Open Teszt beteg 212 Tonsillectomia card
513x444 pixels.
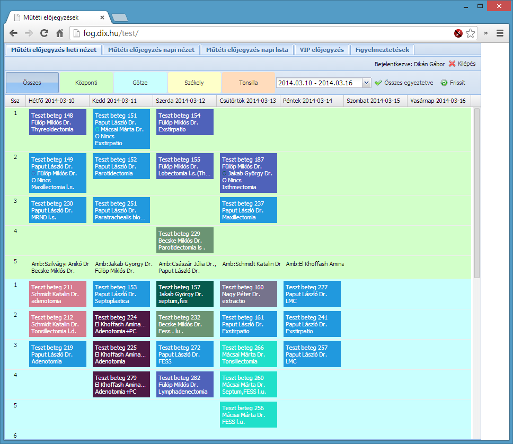tap(58, 324)
